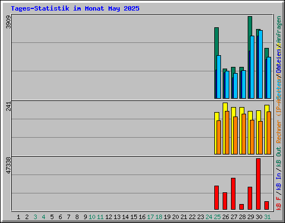The width and height of the screenshot is (285, 223).
Task: Select green weekend day 3 label
Action: [35, 217]
